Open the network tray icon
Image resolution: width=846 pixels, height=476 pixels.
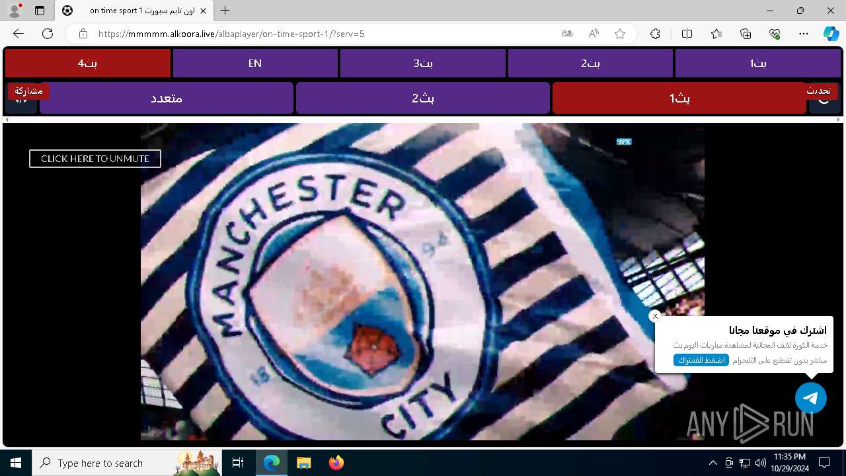(x=745, y=463)
